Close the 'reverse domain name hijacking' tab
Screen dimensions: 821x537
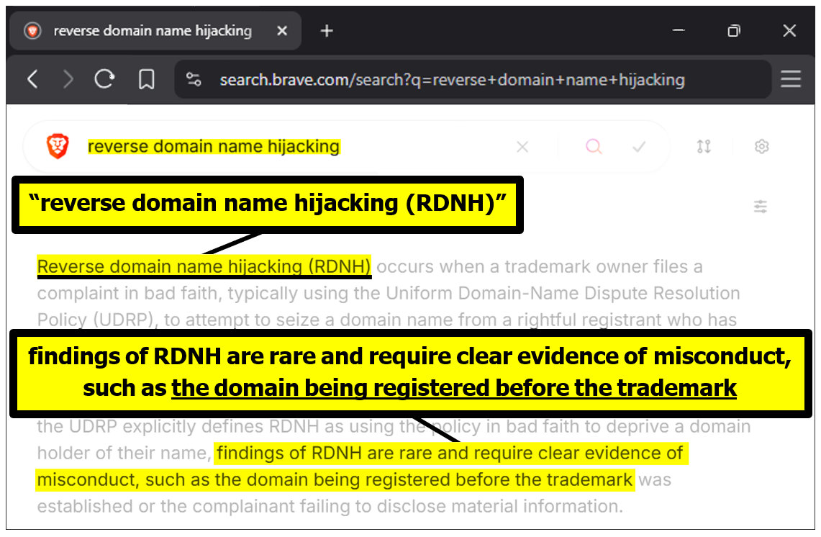282,31
